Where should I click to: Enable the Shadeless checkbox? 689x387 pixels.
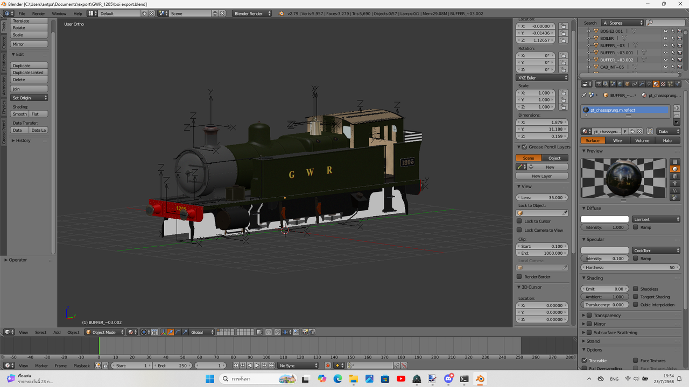tap(636, 289)
